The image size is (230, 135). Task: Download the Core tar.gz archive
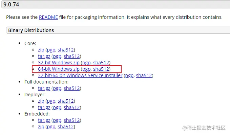coord(44,56)
